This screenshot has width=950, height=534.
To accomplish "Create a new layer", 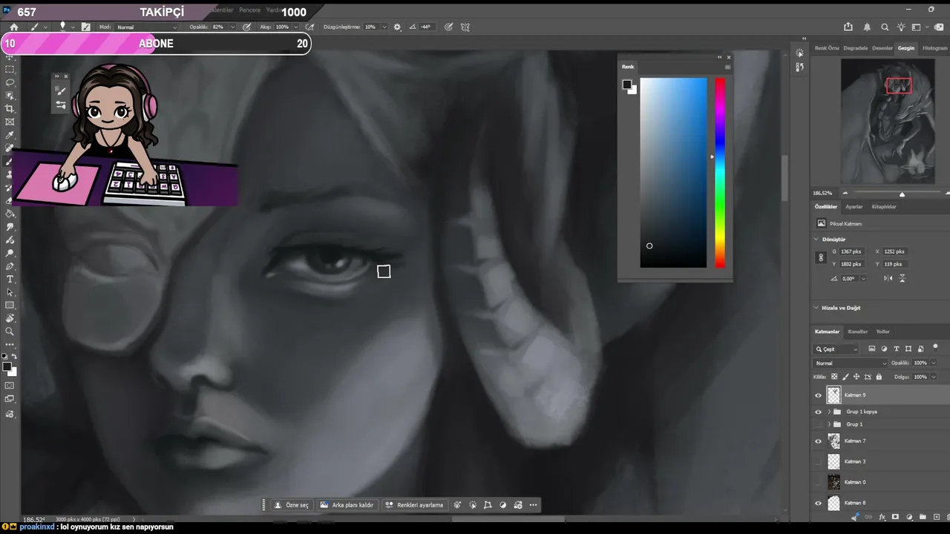I will (935, 517).
